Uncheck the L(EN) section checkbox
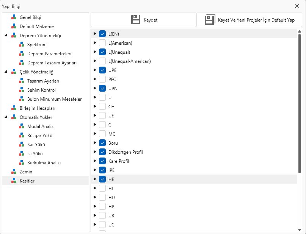Viewport: 306px width, 234px height. tap(102, 34)
